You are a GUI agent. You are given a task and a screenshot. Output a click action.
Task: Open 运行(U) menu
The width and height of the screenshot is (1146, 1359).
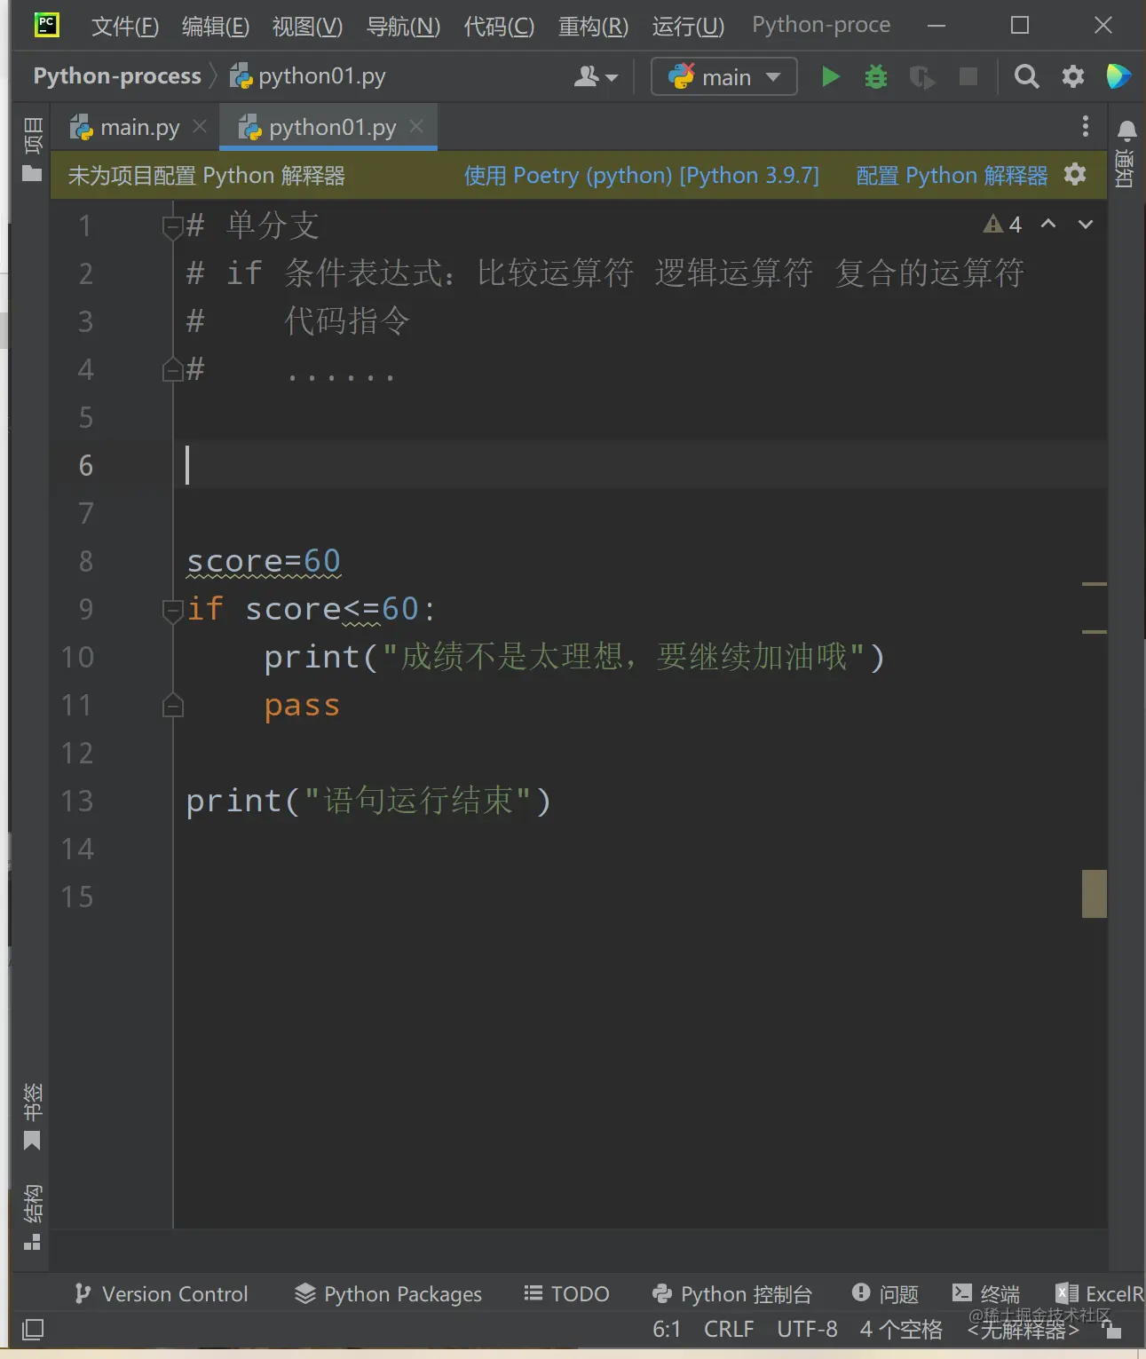688,26
